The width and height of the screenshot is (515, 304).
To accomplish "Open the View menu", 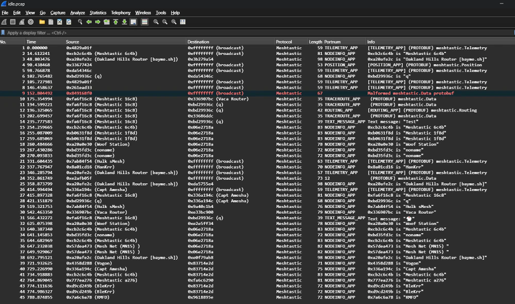I will pos(30,13).
